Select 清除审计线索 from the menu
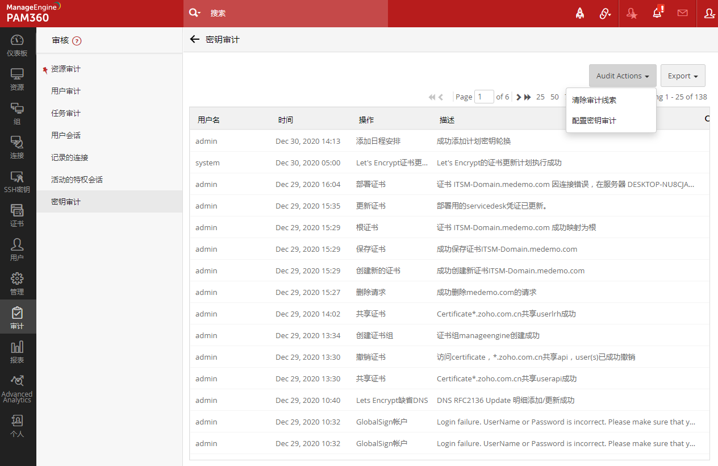This screenshot has width=718, height=466. click(594, 100)
